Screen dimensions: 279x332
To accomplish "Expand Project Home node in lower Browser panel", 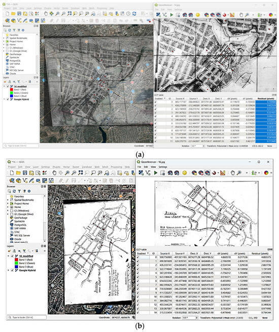I will [x=9, y=203].
